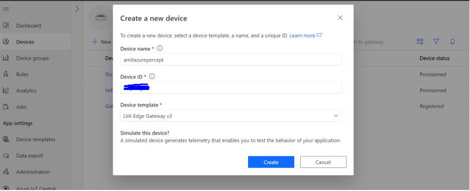Viewport: 470px width, 191px height.
Task: Open the Device template dropdown
Action: 231,116
